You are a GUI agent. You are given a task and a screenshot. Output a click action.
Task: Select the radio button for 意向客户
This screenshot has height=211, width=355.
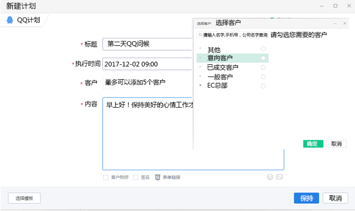click(x=263, y=58)
